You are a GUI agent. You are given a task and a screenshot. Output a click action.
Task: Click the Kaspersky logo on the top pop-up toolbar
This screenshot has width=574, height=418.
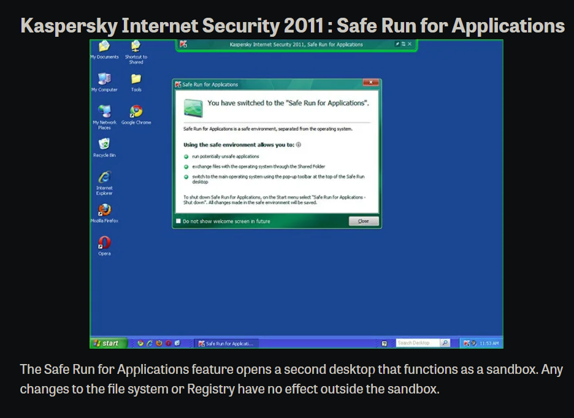(183, 44)
